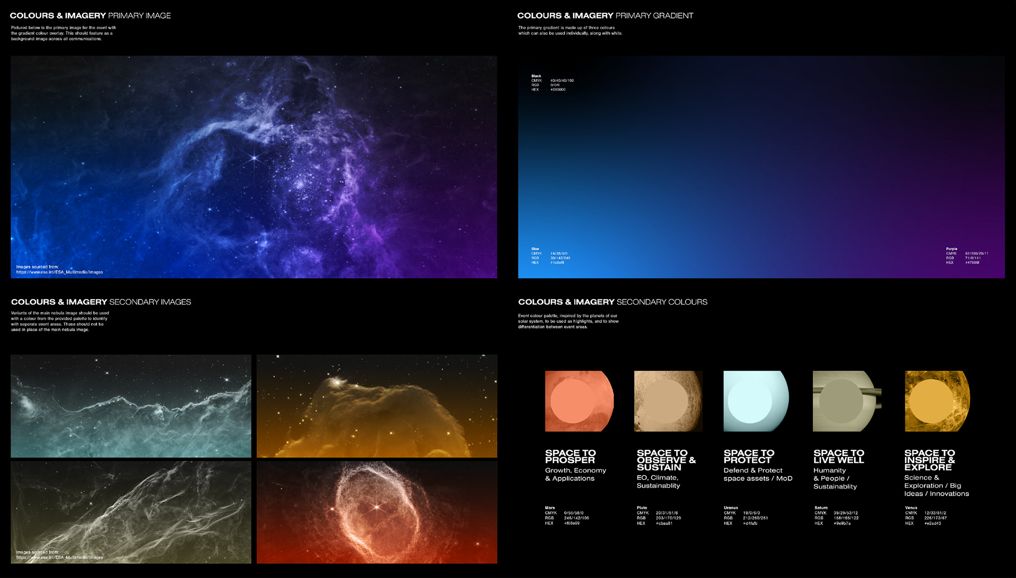Viewport: 1016px width, 578px height.
Task: Select the beige veil nebula image
Action: tap(131, 511)
